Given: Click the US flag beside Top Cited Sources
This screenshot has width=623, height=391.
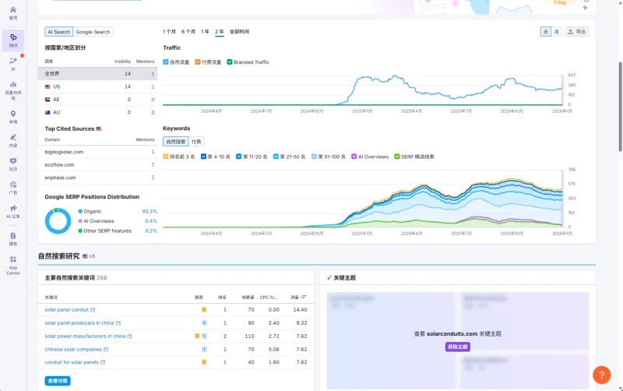Looking at the screenshot, I should point(99,129).
